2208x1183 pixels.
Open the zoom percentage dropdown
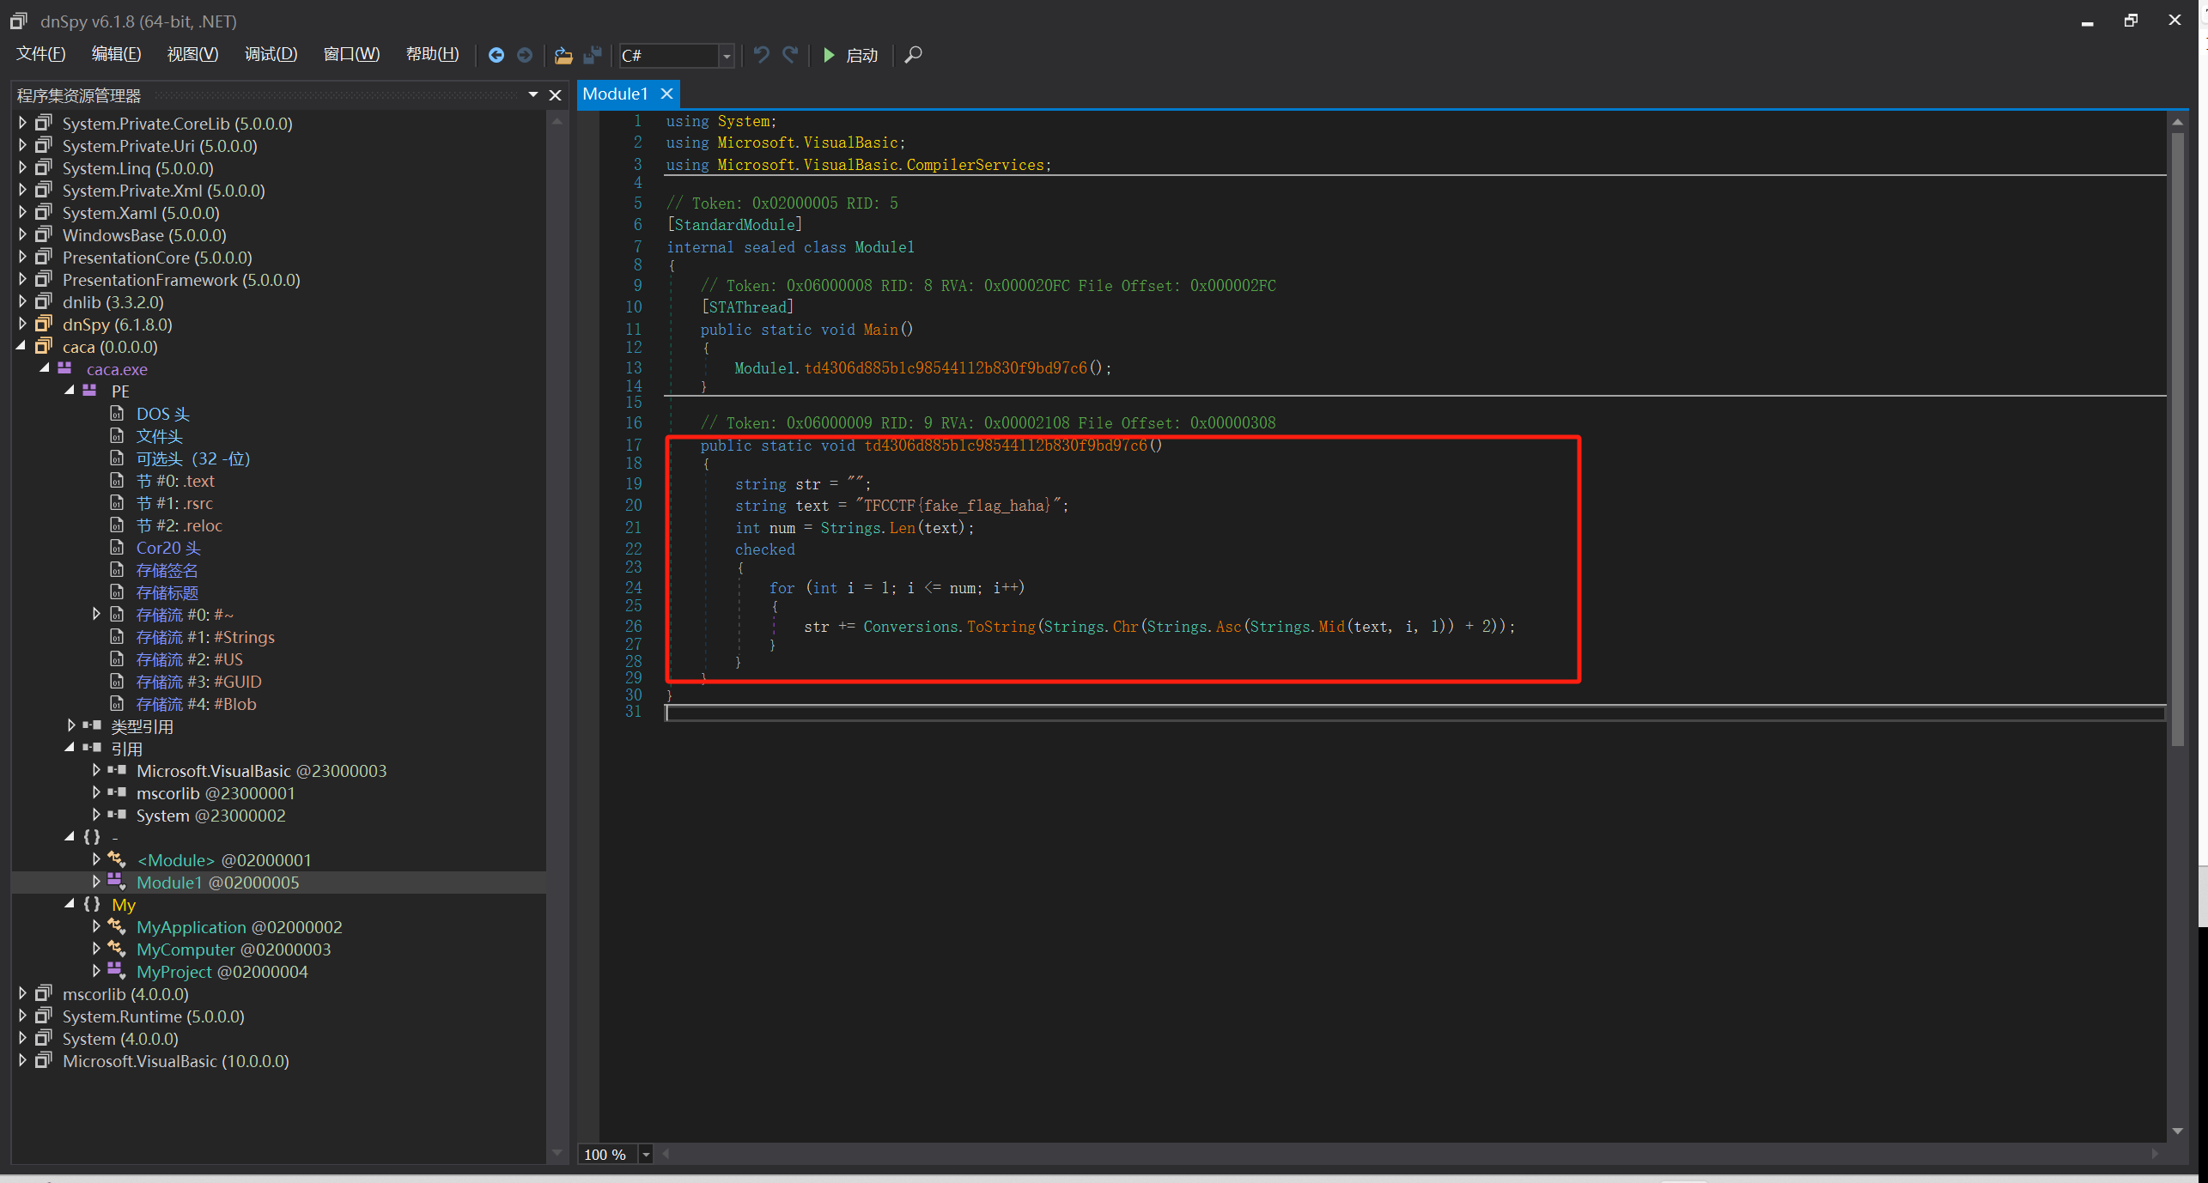tap(646, 1155)
